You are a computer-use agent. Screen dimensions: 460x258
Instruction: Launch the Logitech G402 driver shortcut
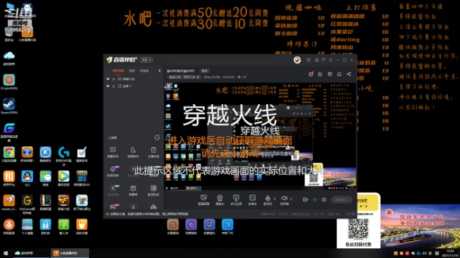click(x=64, y=155)
